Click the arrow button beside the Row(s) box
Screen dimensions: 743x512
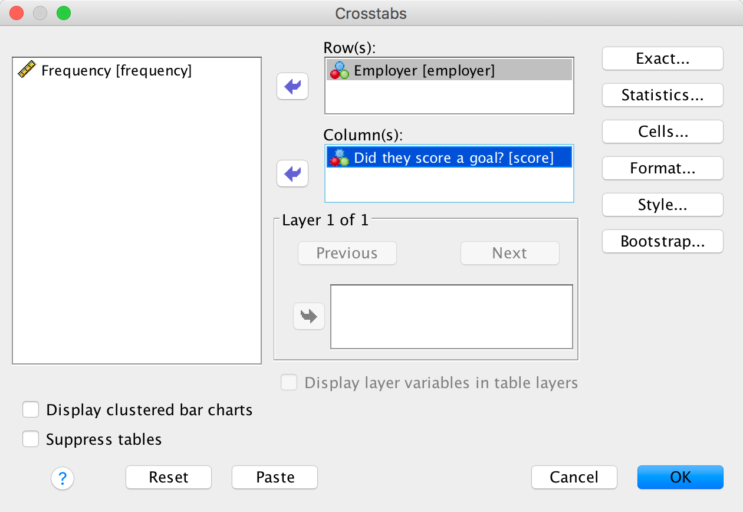click(x=292, y=87)
